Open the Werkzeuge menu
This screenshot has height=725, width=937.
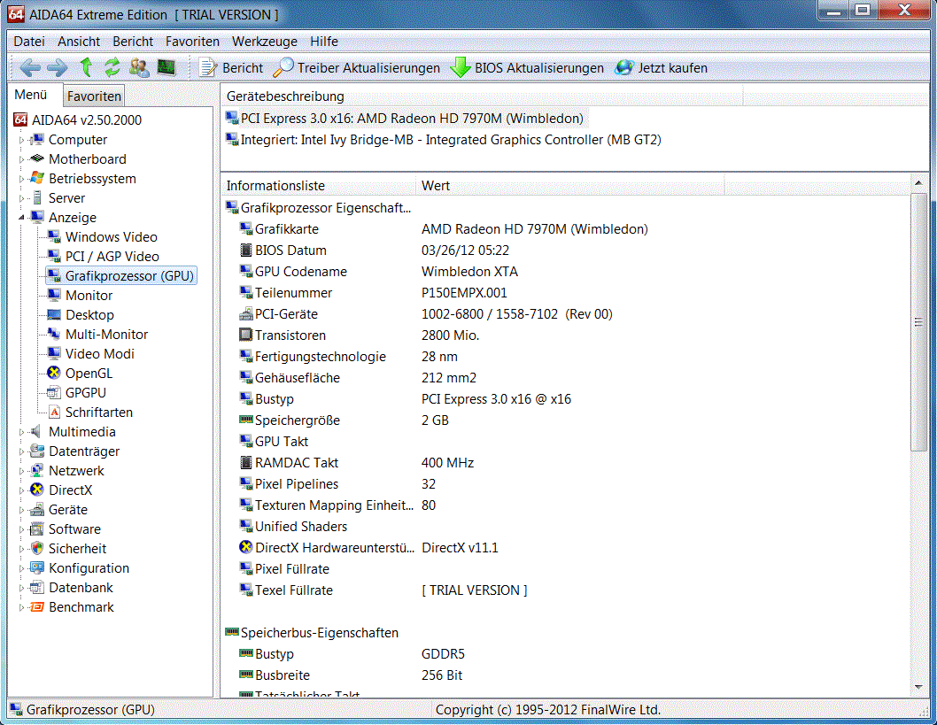click(265, 42)
